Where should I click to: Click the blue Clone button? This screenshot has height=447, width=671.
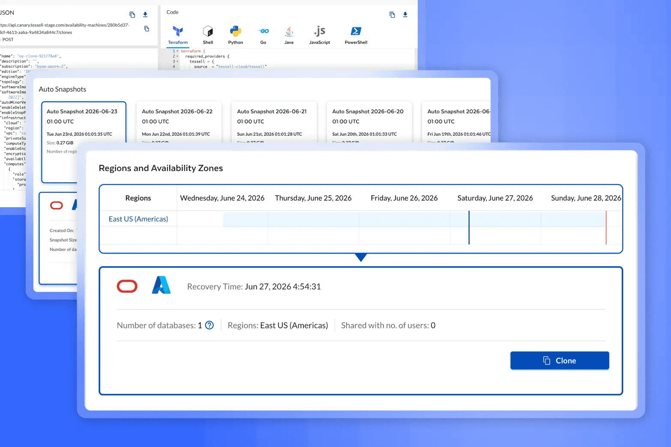(560, 361)
